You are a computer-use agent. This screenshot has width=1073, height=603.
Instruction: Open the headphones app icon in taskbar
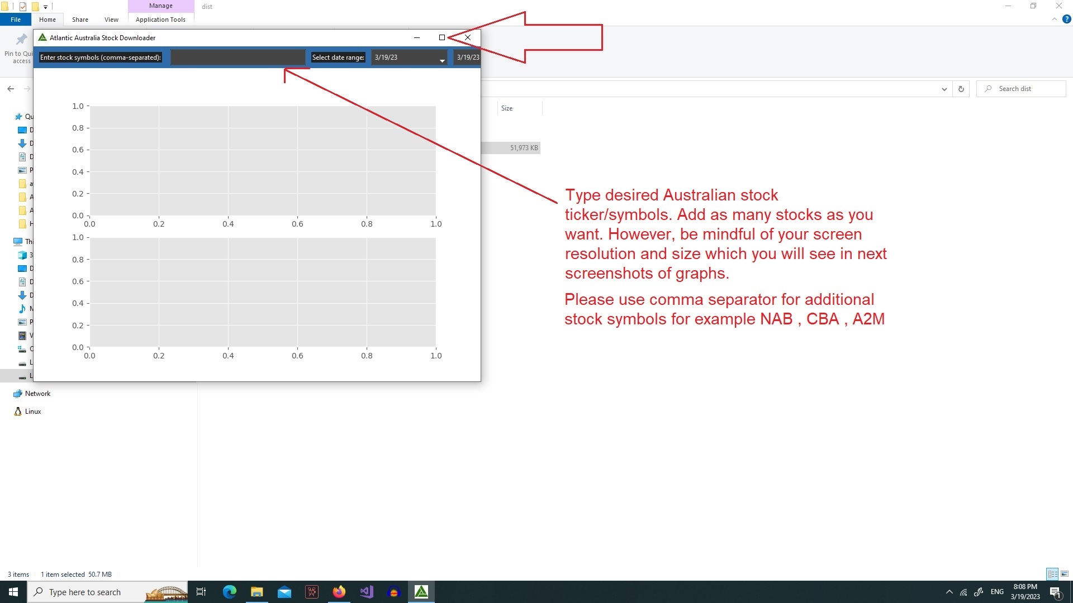click(394, 592)
